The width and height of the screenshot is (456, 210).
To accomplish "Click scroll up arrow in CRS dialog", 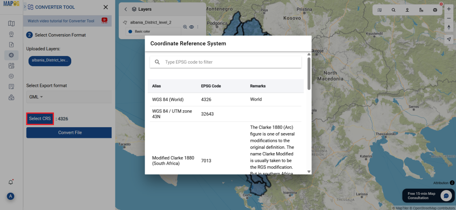I will (309, 54).
